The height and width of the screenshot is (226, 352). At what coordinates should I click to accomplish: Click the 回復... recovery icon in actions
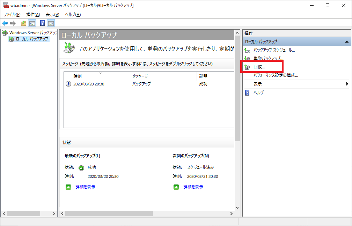pyautogui.click(x=248, y=67)
